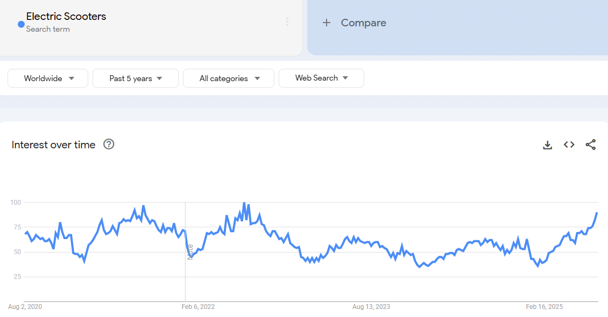Download the chart data as CSV
This screenshot has width=608, height=317.
(547, 145)
